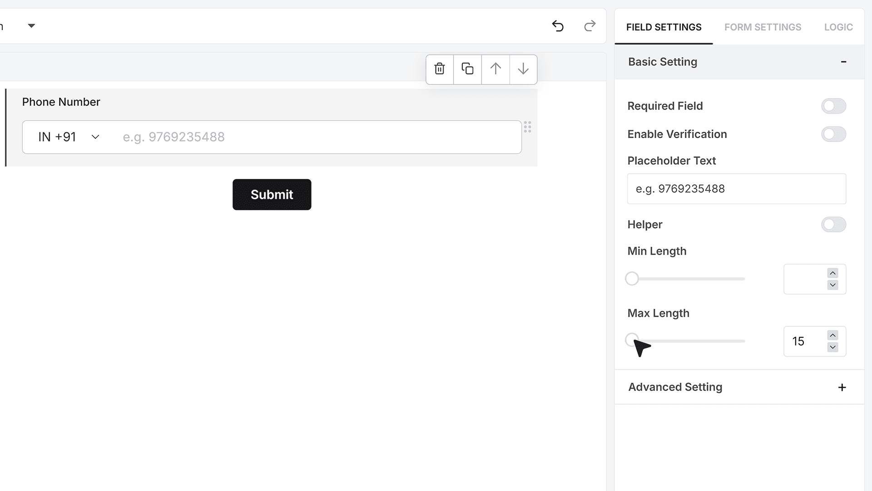Click the Min Length slider handle
Image resolution: width=872 pixels, height=491 pixels.
[632, 279]
